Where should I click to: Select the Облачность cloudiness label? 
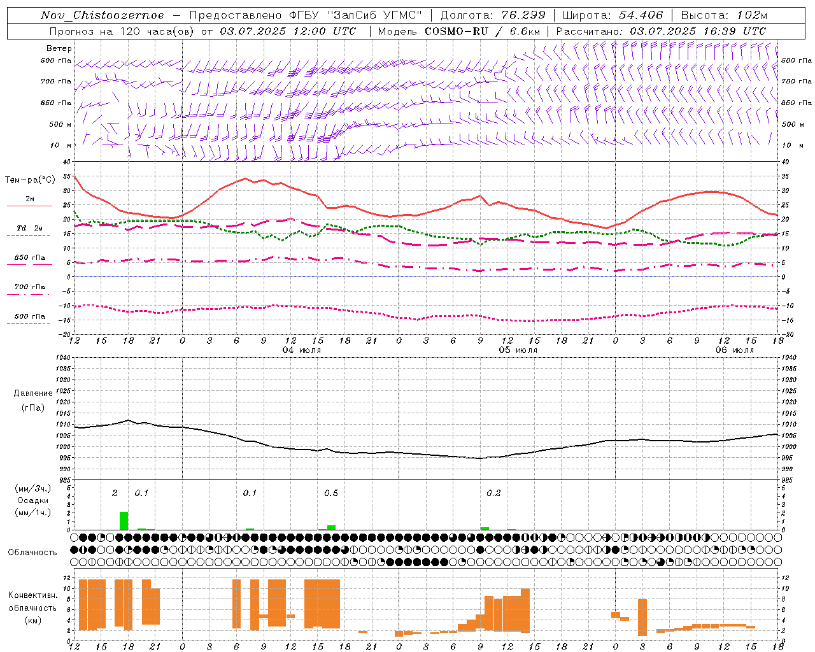32,552
